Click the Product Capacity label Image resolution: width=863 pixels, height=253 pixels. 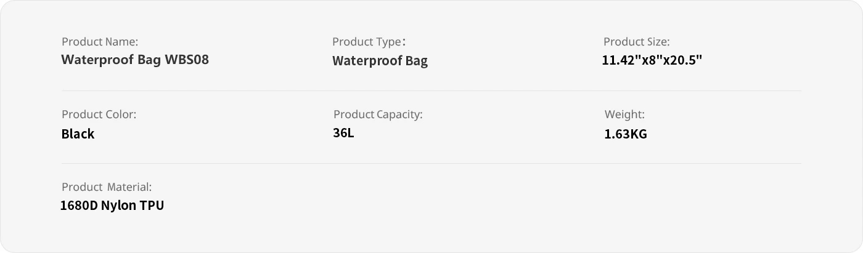click(x=378, y=114)
